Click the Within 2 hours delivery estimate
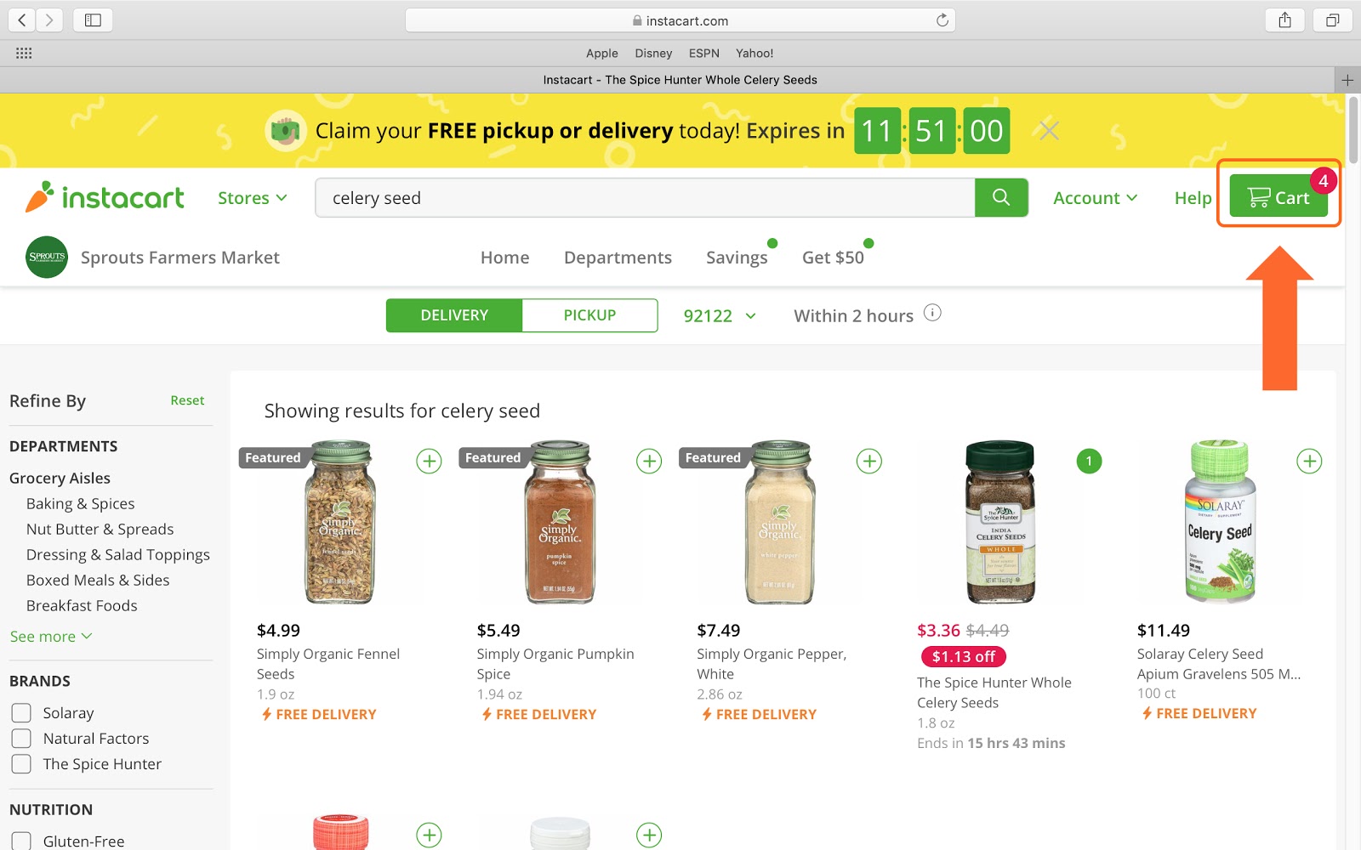The width and height of the screenshot is (1361, 850). click(x=853, y=316)
